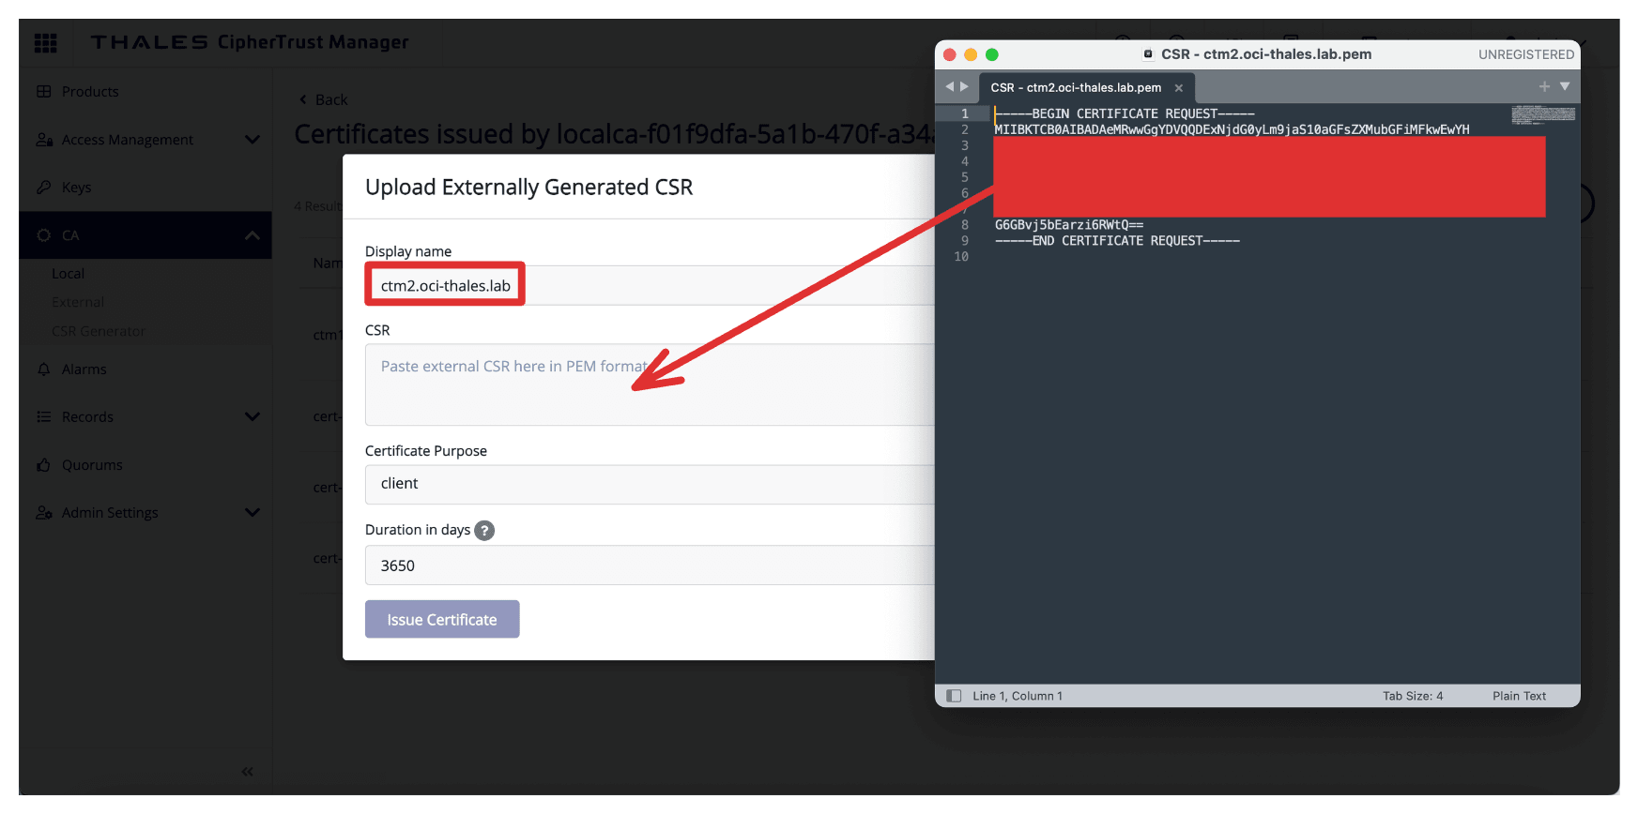Click the Duration in days field

click(x=650, y=565)
